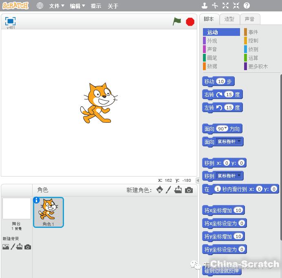
Task: Choose new sprite from library
Action: click(160, 190)
